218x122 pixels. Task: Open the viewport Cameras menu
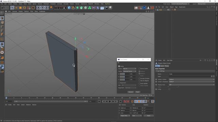click(x=15, y=12)
